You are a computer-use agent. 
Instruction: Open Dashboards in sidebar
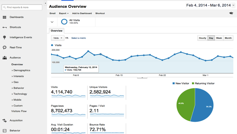(x=17, y=17)
